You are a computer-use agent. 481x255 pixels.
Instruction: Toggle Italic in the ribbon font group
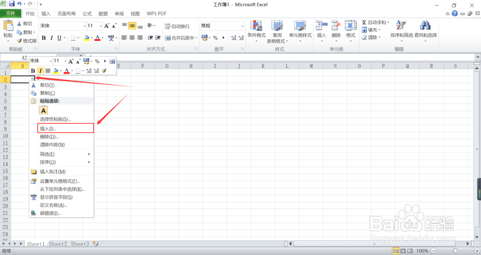coord(51,38)
